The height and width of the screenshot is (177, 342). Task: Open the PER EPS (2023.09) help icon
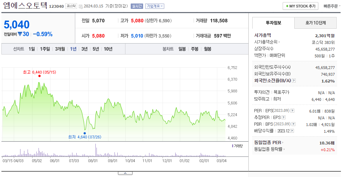pyautogui.click(x=293, y=111)
